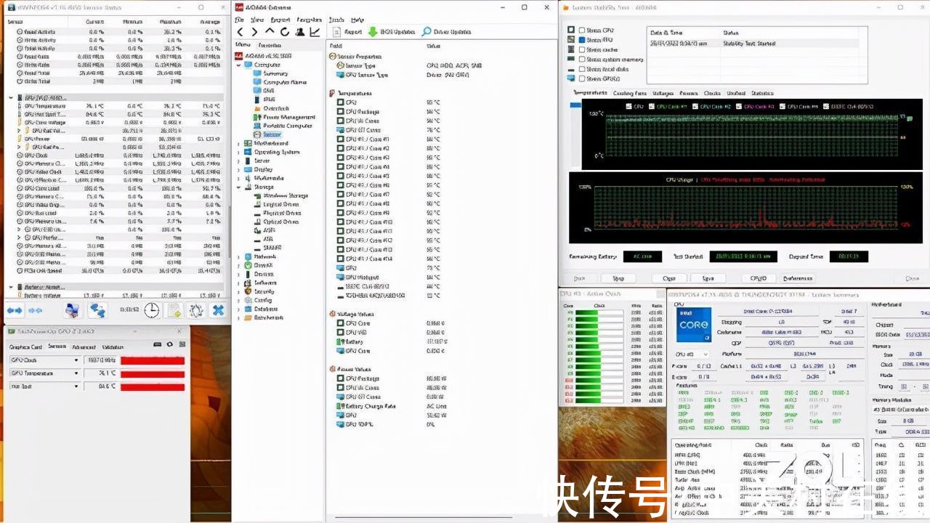Expand Network node in AIDA64 tree
This screenshot has width=930, height=523.
(238, 256)
